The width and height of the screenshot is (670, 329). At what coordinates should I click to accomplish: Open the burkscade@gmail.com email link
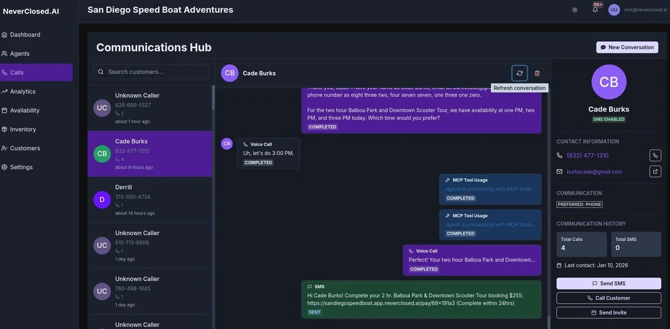tap(594, 171)
